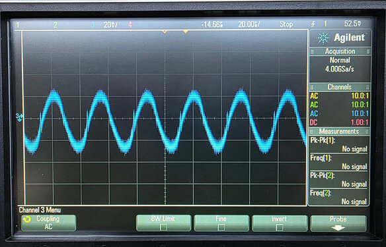Click the rotary knob icon on Coupling softkey
This screenshot has width=386, height=247.
click(x=27, y=219)
